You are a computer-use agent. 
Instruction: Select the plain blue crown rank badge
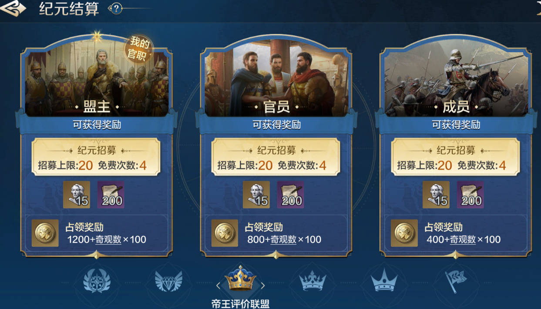pyautogui.click(x=384, y=281)
